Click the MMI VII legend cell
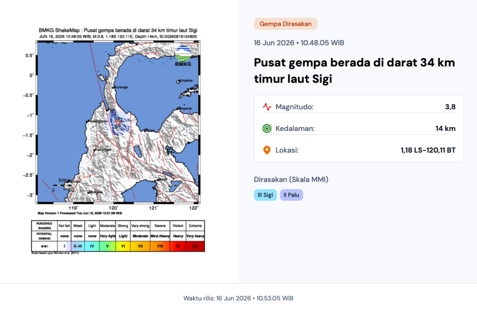Screen dimensions: 477x311 click(x=140, y=246)
